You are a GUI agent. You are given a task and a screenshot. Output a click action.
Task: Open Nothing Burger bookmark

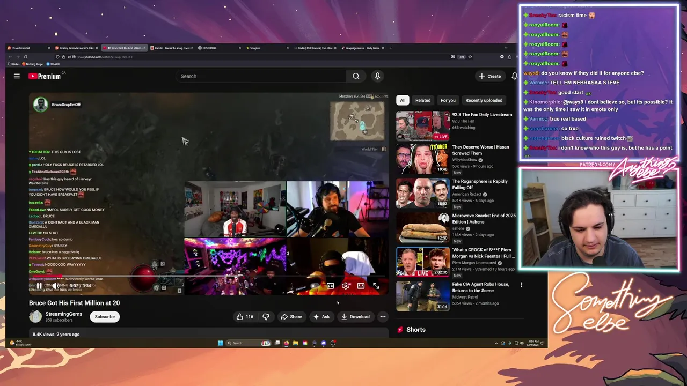[x=33, y=64]
